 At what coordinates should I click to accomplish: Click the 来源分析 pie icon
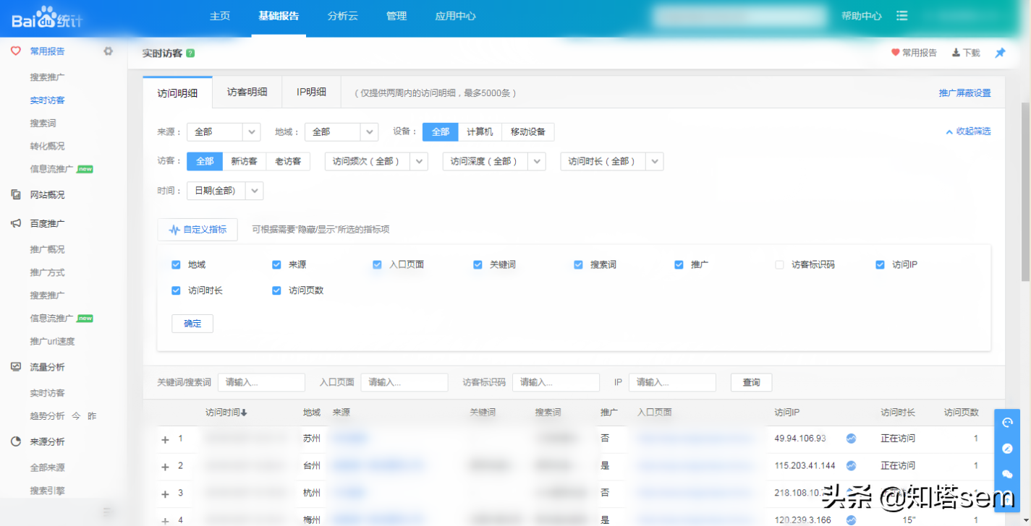tap(16, 441)
